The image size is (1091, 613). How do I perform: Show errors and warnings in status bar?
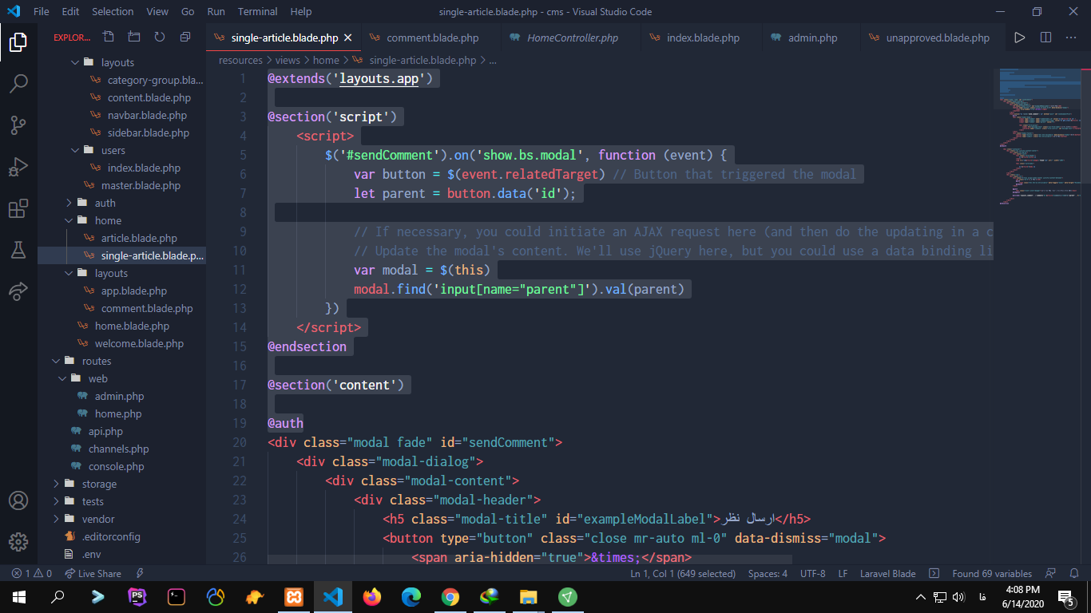[32, 573]
